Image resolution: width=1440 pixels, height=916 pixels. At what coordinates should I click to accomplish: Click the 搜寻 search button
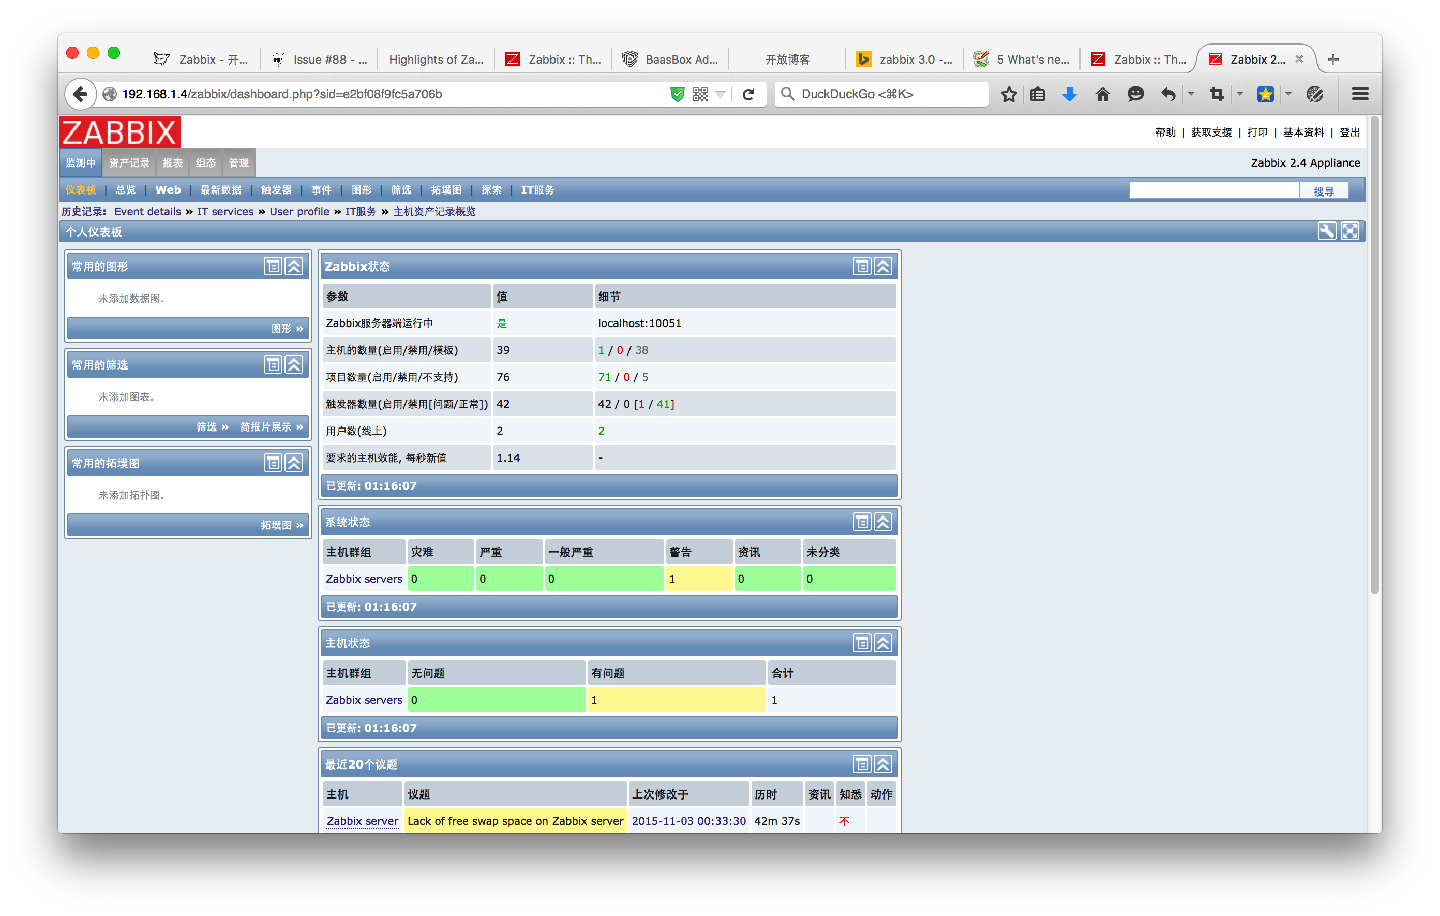point(1324,191)
